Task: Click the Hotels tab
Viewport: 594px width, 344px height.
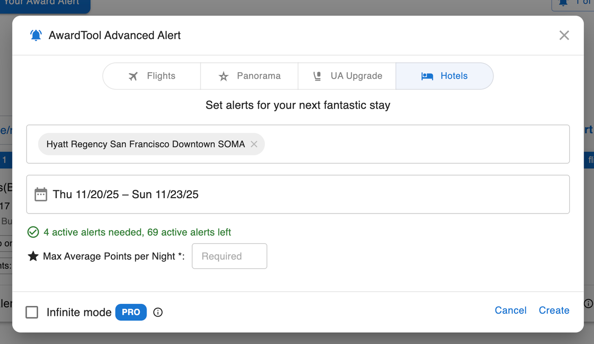Action: pyautogui.click(x=444, y=76)
